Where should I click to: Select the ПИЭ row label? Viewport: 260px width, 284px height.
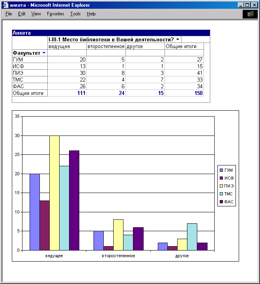tap(30, 73)
